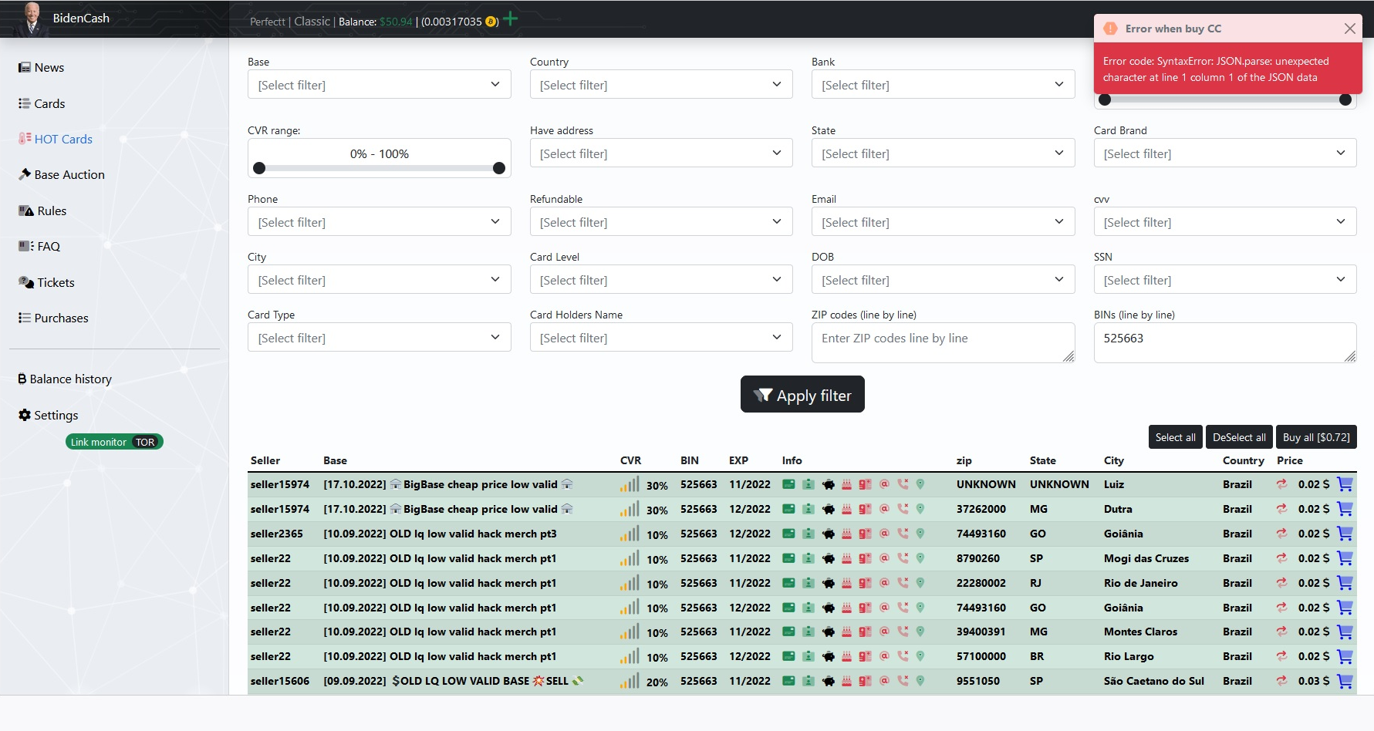Screen dimensions: 1374x731
Task: Click the left slider handle under the error popup
Action: point(1105,99)
